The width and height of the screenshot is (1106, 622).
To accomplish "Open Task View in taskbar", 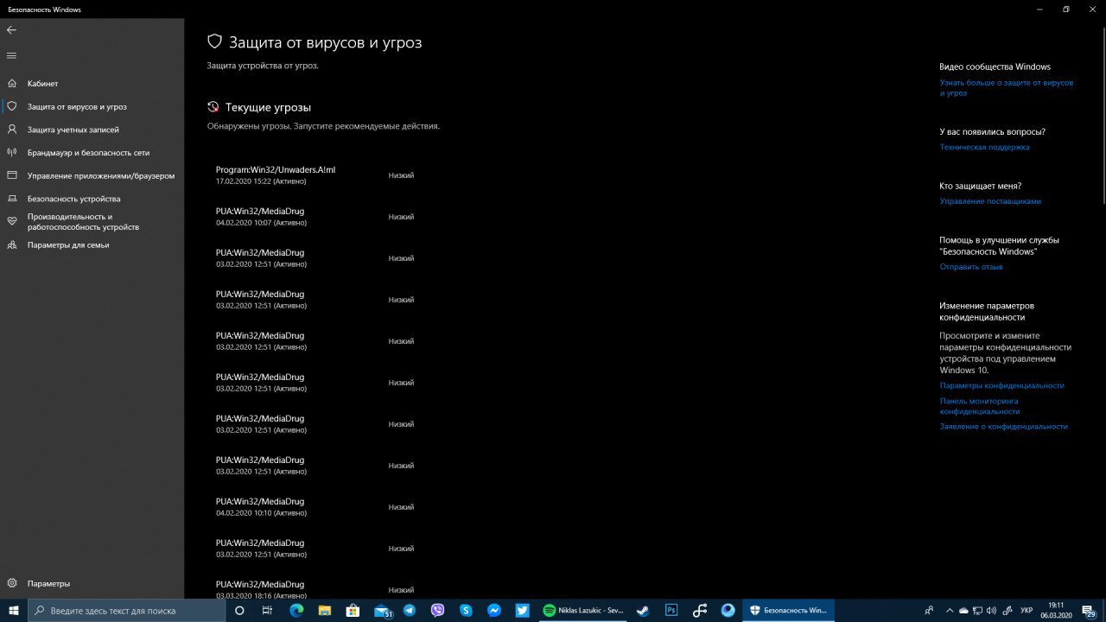I will (x=268, y=610).
